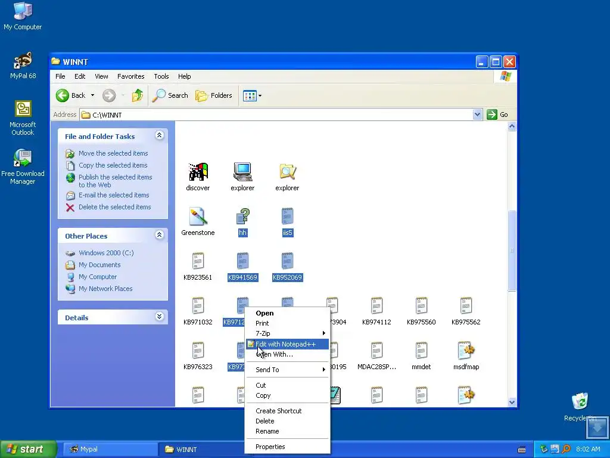Choose Cut in the context menu
The width and height of the screenshot is (610, 458).
pyautogui.click(x=288, y=385)
